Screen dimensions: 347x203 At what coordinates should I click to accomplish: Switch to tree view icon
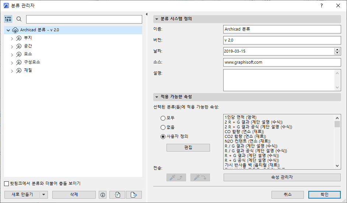click(8, 19)
